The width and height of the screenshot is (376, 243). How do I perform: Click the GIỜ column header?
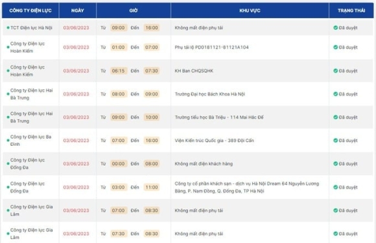pos(134,10)
